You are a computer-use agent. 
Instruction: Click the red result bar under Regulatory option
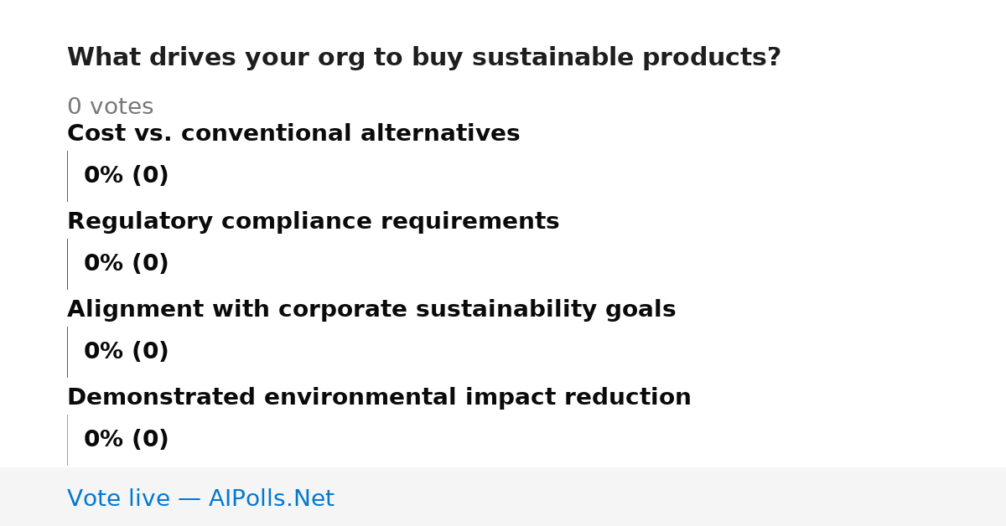67,264
